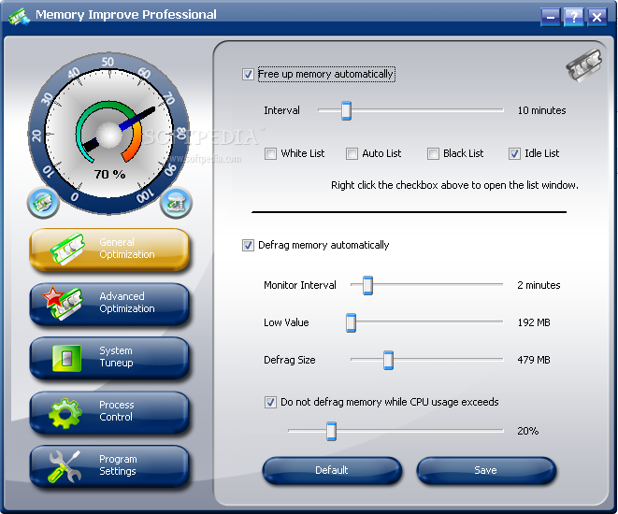Click the Advanced Optimization star icon
This screenshot has height=514, width=618.
click(x=64, y=303)
